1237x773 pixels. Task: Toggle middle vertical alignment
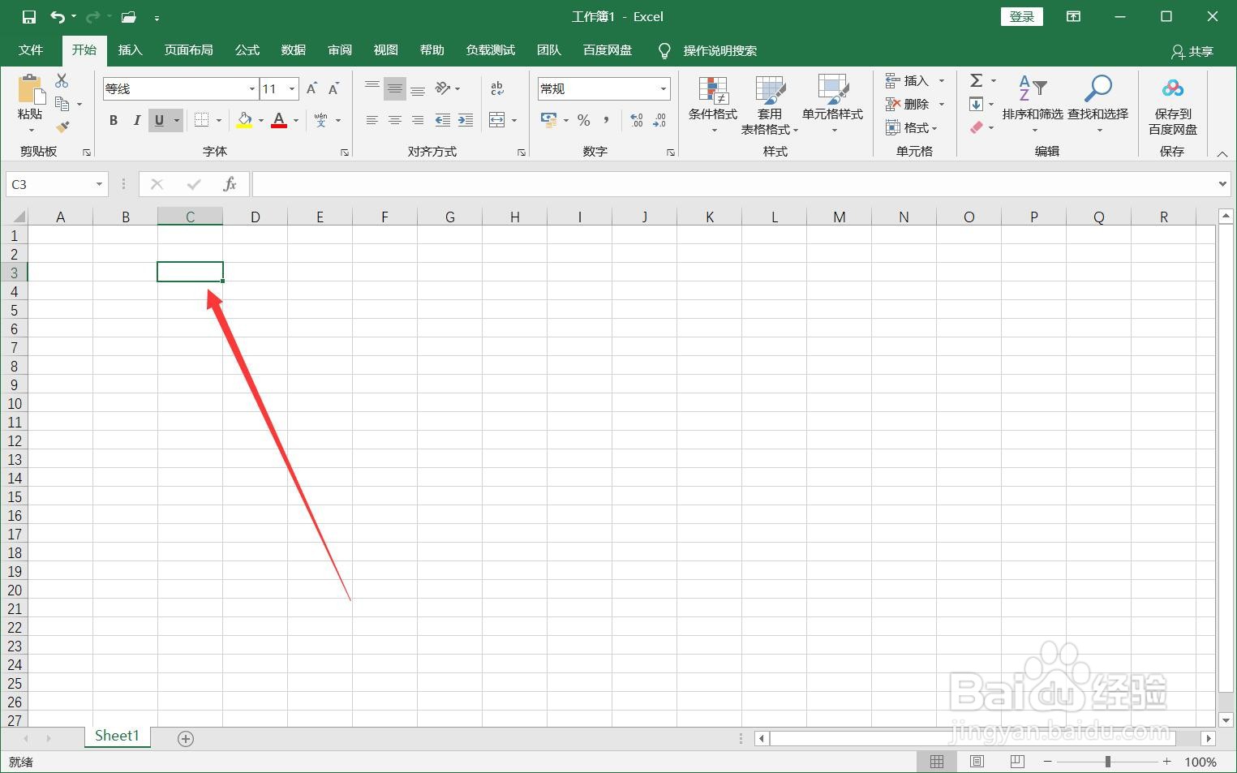[x=395, y=88]
